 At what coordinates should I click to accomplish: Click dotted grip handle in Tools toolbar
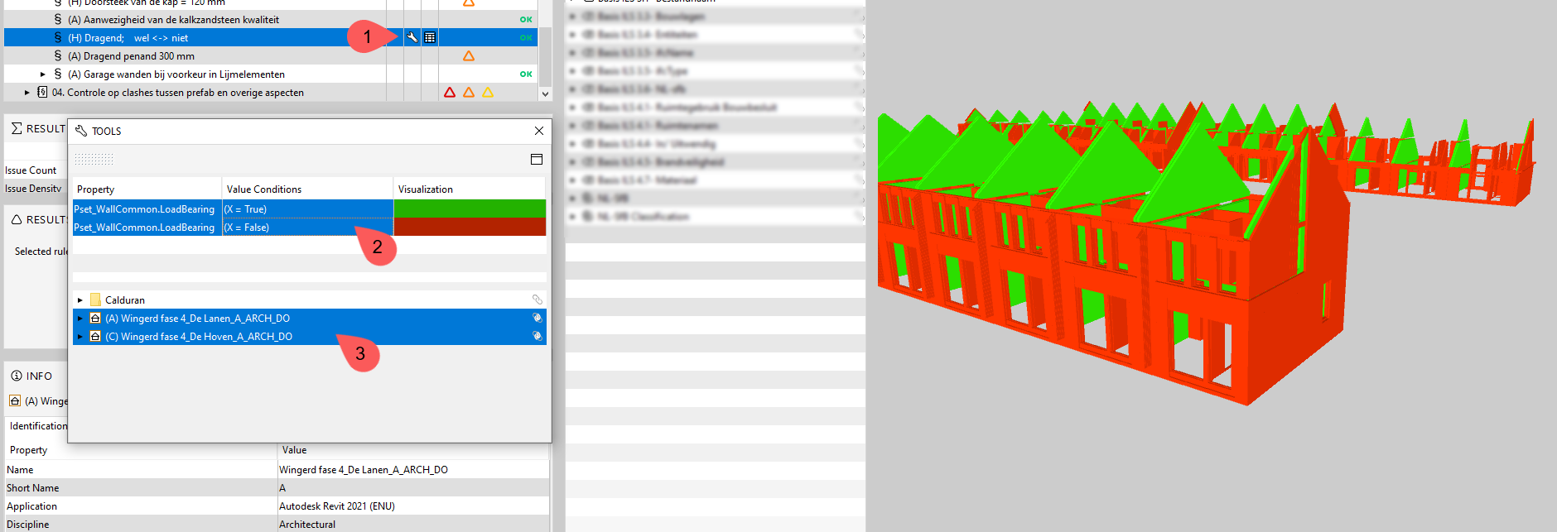pos(94,159)
